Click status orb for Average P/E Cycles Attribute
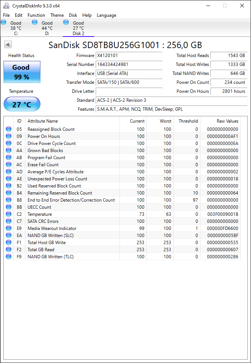The height and width of the screenshot is (363, 251). pyautogui.click(x=9, y=171)
